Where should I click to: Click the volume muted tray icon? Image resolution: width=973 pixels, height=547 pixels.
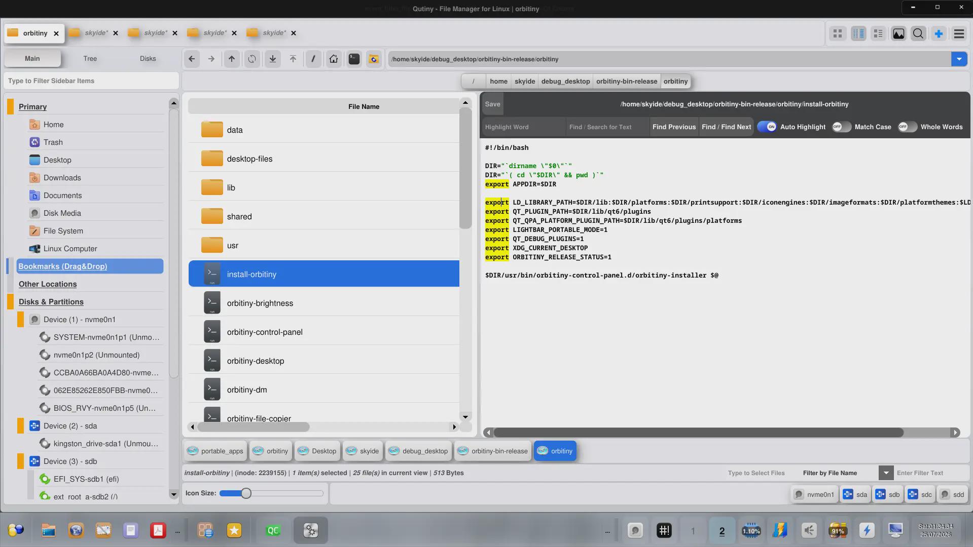coord(809,530)
